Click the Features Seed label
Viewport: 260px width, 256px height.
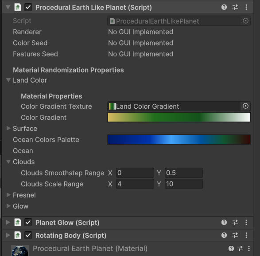coord(35,54)
